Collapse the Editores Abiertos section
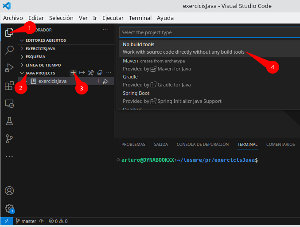300x227 pixels. coord(66,40)
